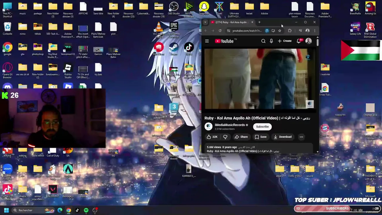This screenshot has width=382, height=215.
Task: Install app icon in address bar
Action: 273,30
